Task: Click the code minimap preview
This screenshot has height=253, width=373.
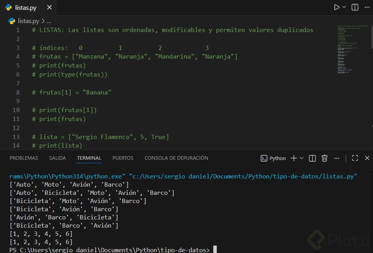Action: pos(352,51)
